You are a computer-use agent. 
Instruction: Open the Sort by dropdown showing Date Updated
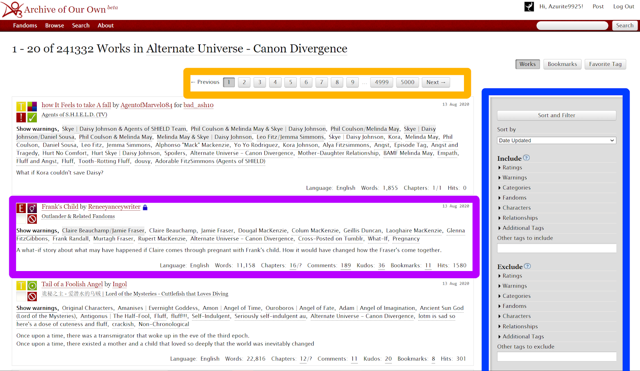tap(557, 140)
